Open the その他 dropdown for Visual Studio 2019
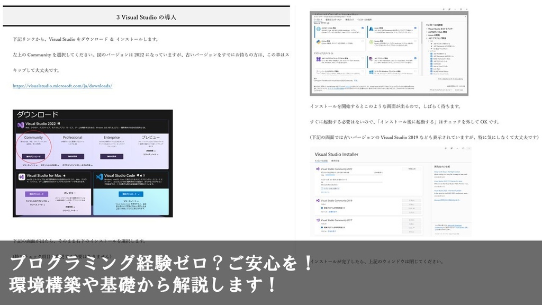Image resolution: width=542 pixels, height=305 pixels. [411, 209]
